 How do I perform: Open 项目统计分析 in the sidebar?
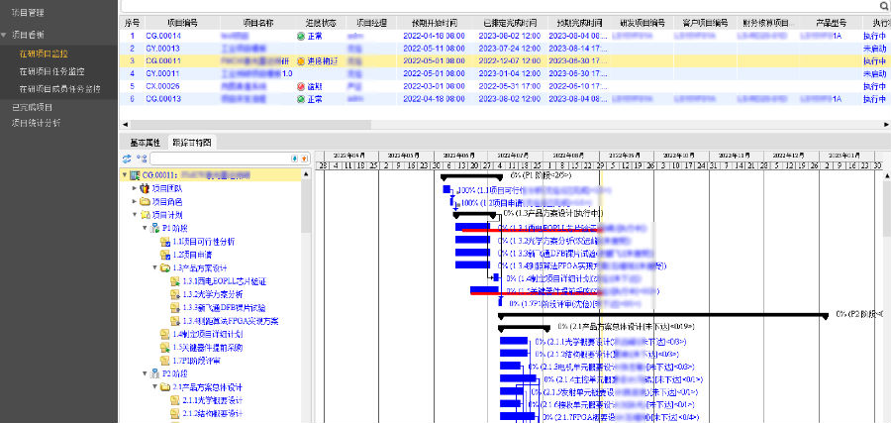click(x=36, y=123)
